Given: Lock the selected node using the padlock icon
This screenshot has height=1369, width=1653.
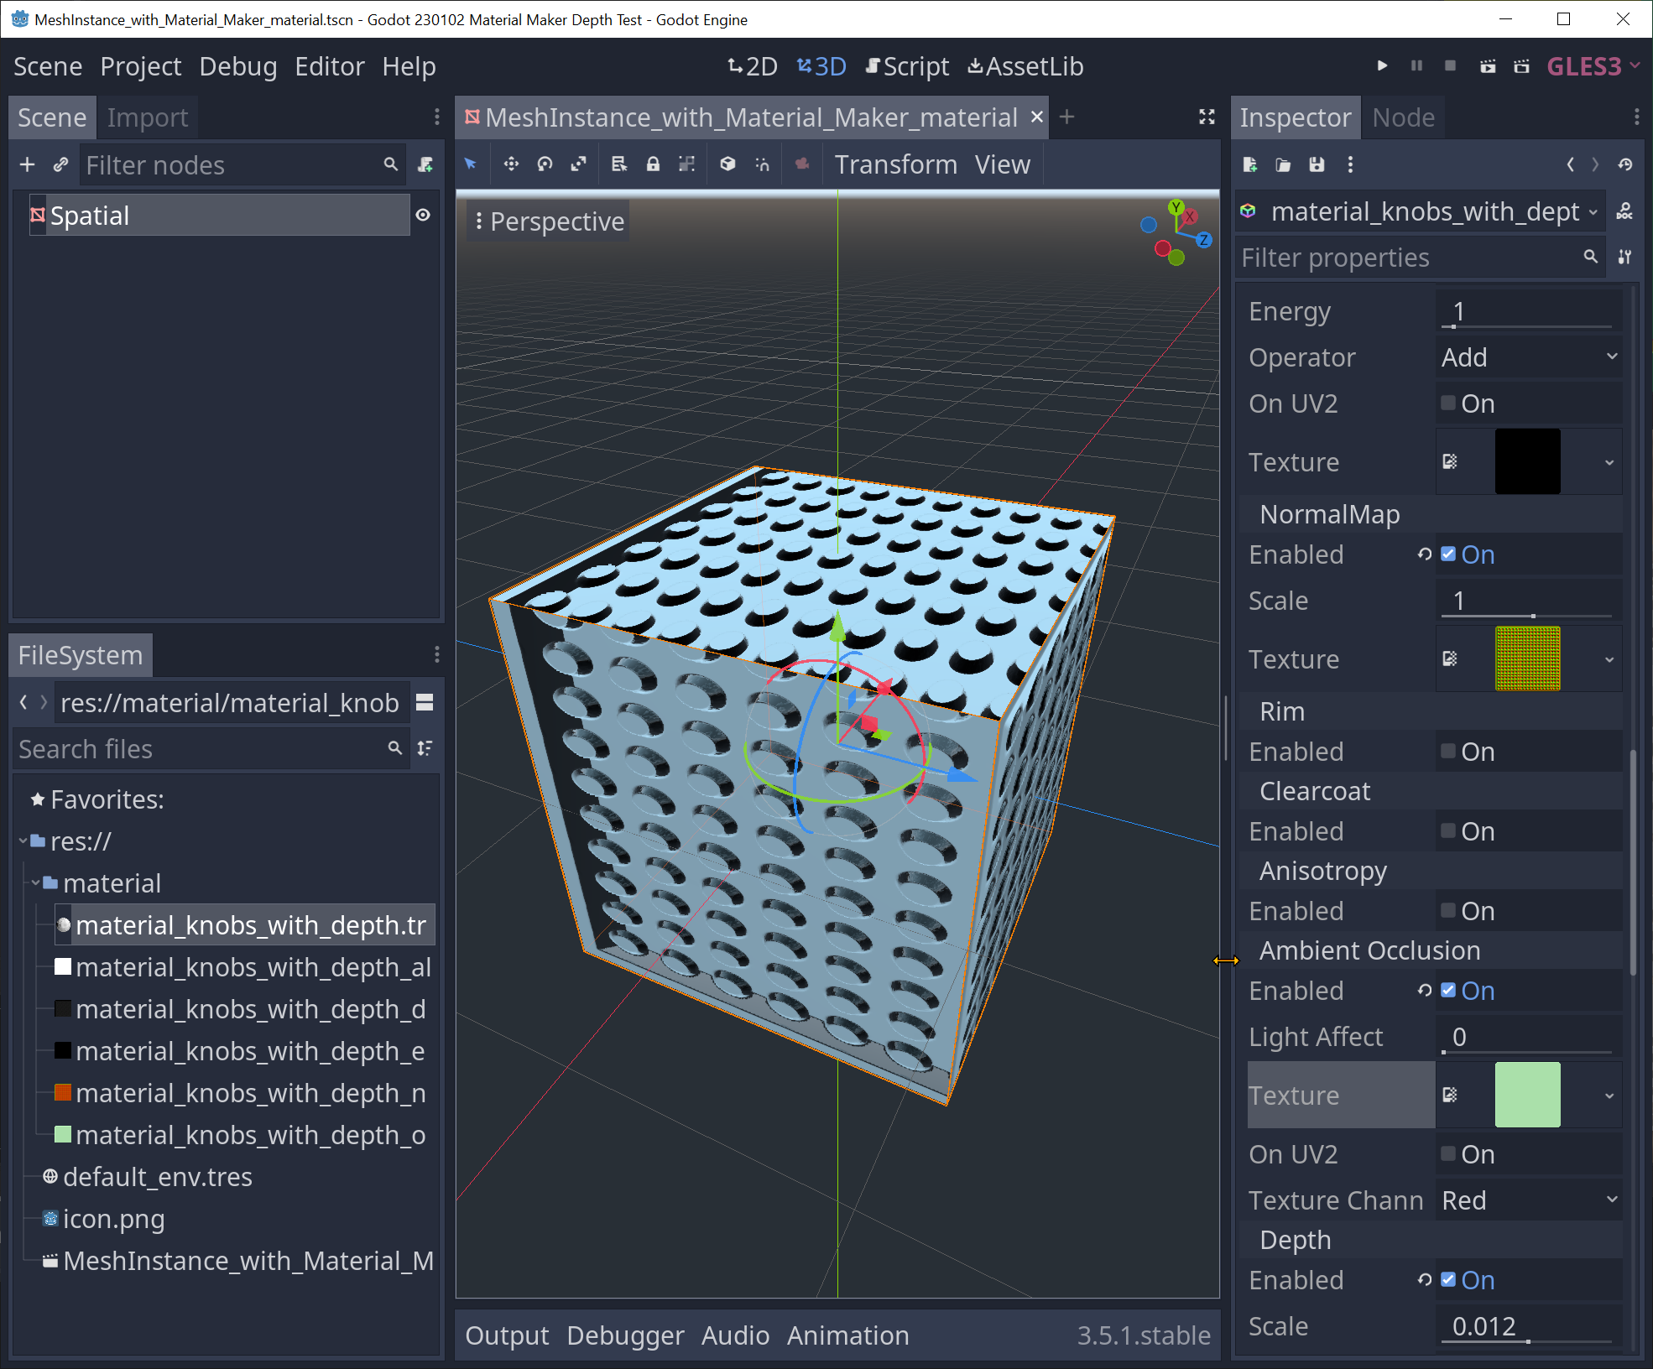Looking at the screenshot, I should coord(653,164).
